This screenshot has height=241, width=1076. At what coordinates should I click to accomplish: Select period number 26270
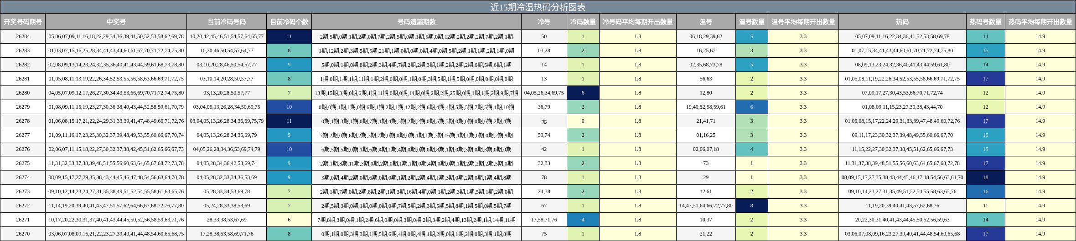[x=23, y=234]
